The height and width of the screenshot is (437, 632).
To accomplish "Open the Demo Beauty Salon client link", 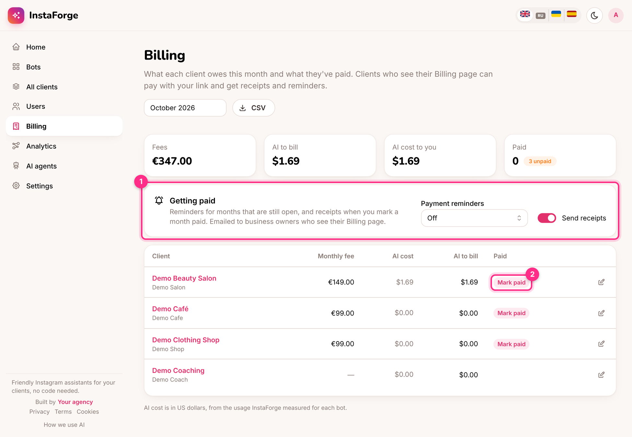I will tap(184, 278).
